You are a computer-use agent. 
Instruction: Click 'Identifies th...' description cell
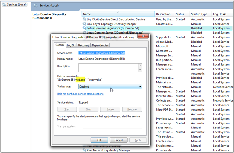[x=165, y=96]
